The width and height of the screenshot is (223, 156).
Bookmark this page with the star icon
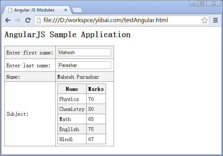[x=204, y=20]
